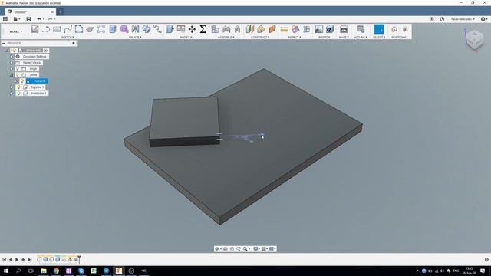This screenshot has height=276, width=491.
Task: Undo the last action
Action: (39, 19)
